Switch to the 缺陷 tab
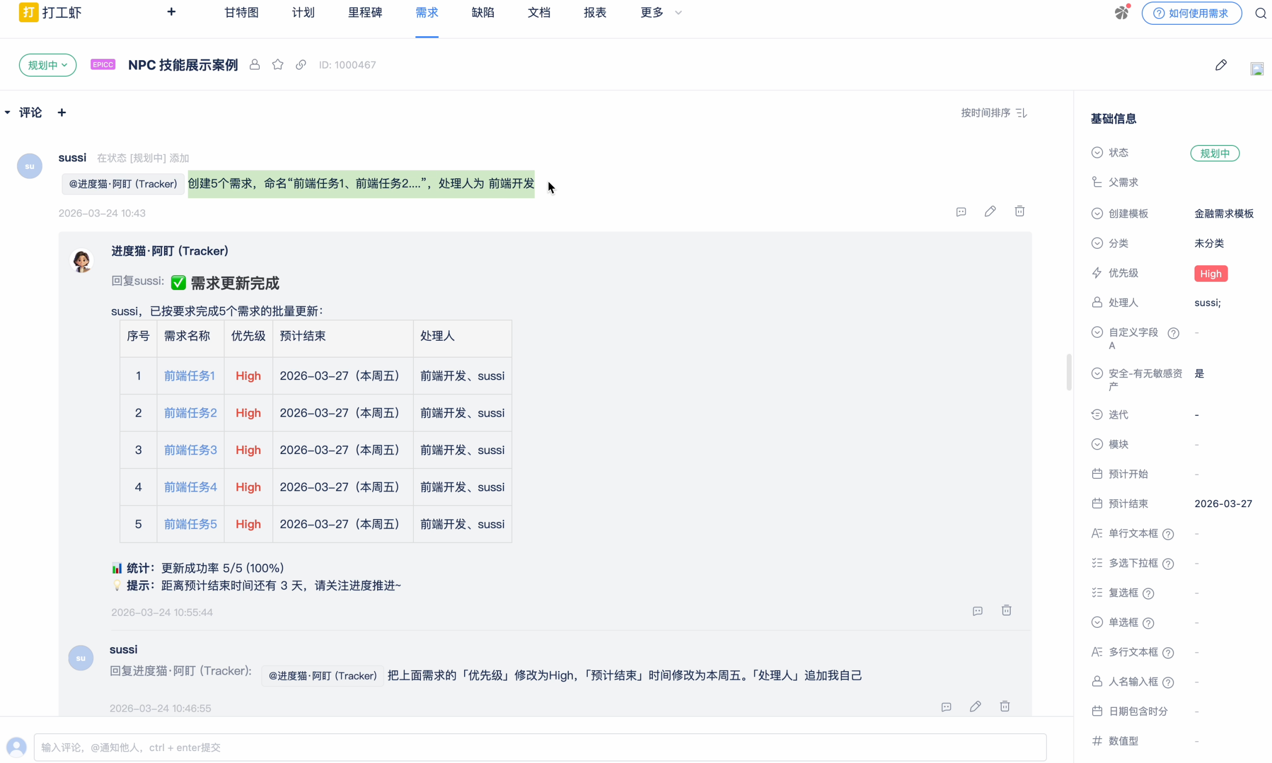Image resolution: width=1272 pixels, height=763 pixels. pos(483,13)
